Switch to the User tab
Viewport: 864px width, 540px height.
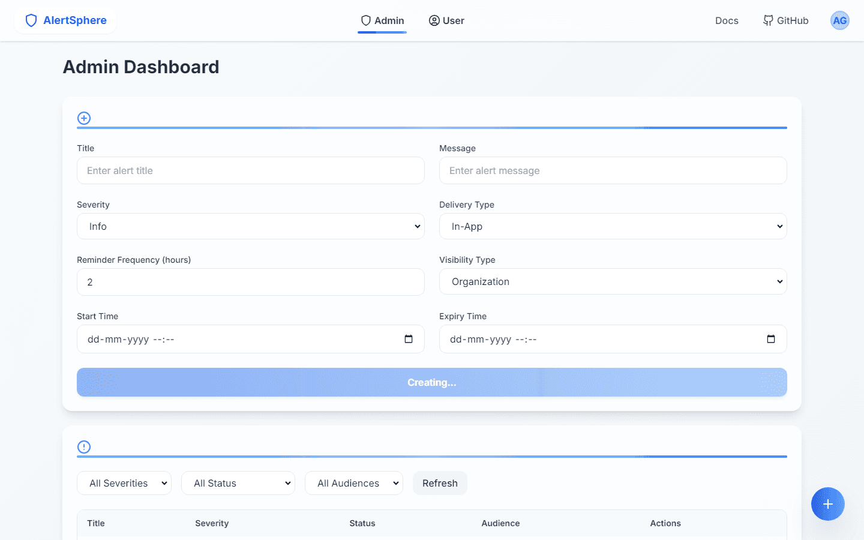pos(446,20)
